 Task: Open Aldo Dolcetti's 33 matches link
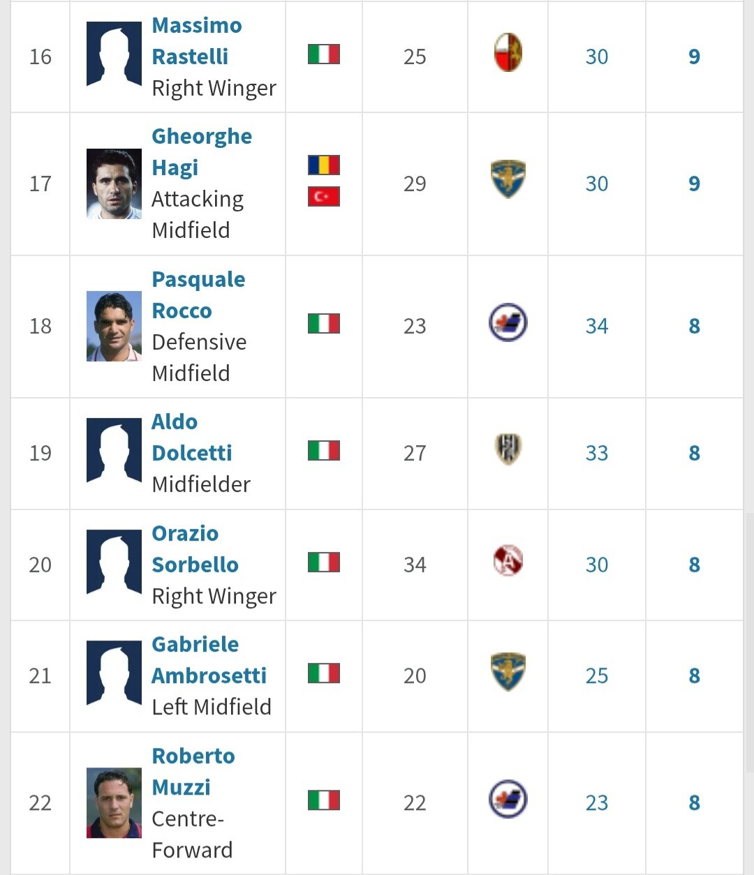[x=596, y=453]
